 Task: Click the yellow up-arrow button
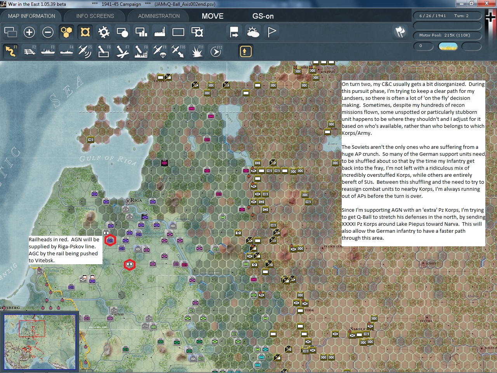tap(245, 51)
